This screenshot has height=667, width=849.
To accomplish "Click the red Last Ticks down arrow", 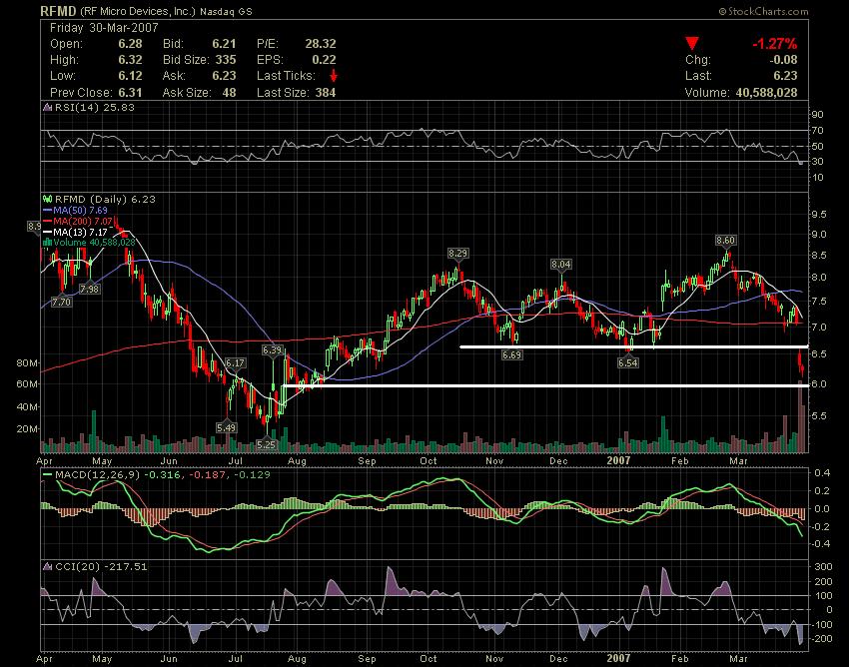I will (x=334, y=75).
